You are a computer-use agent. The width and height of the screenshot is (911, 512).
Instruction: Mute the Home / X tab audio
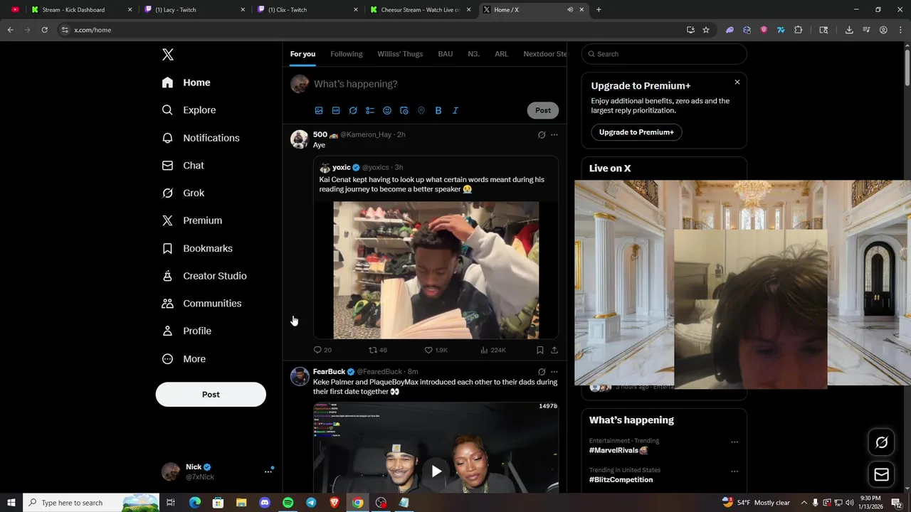(570, 10)
